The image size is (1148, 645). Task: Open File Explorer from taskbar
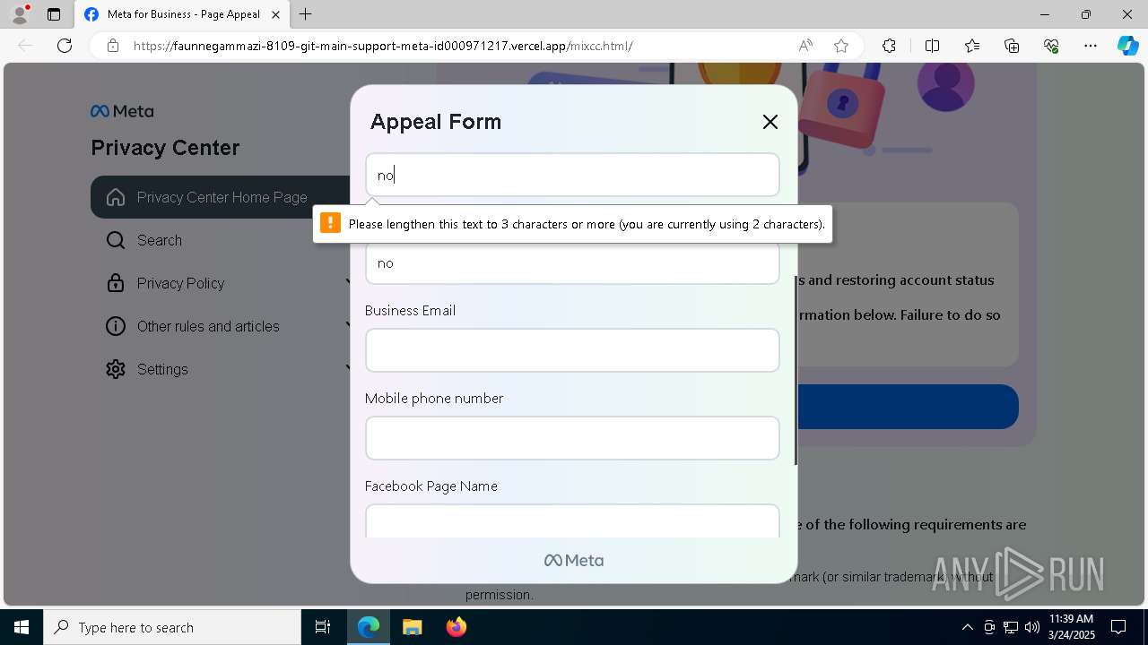(x=412, y=627)
